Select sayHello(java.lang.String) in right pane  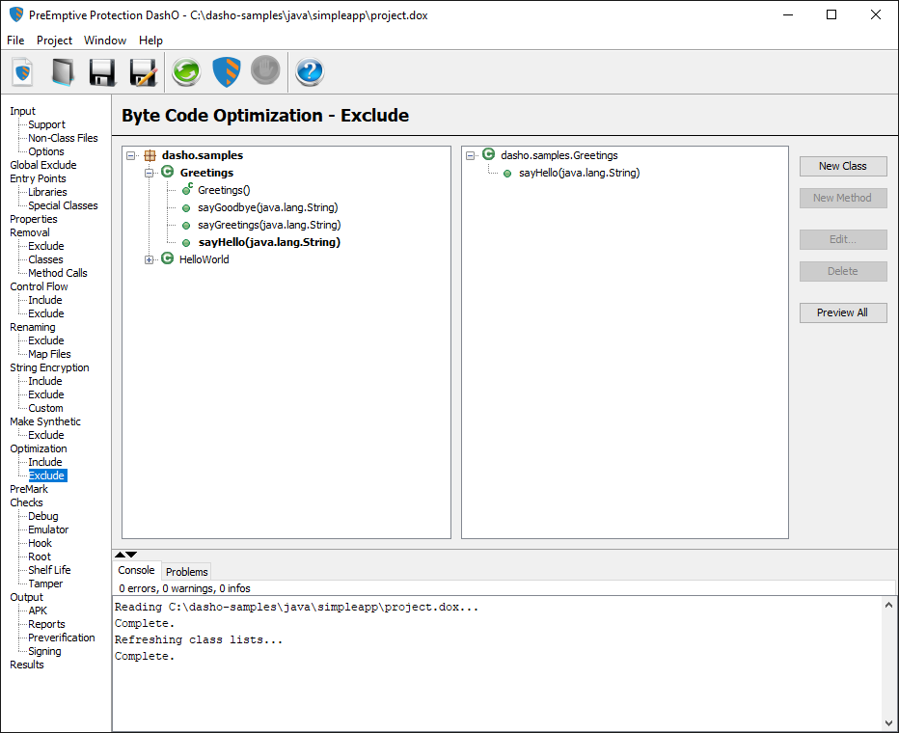pos(580,173)
